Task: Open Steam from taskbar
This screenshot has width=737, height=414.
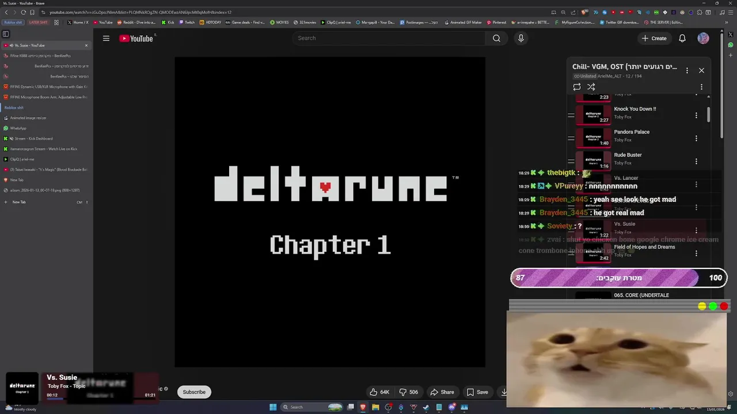Action: (426, 407)
